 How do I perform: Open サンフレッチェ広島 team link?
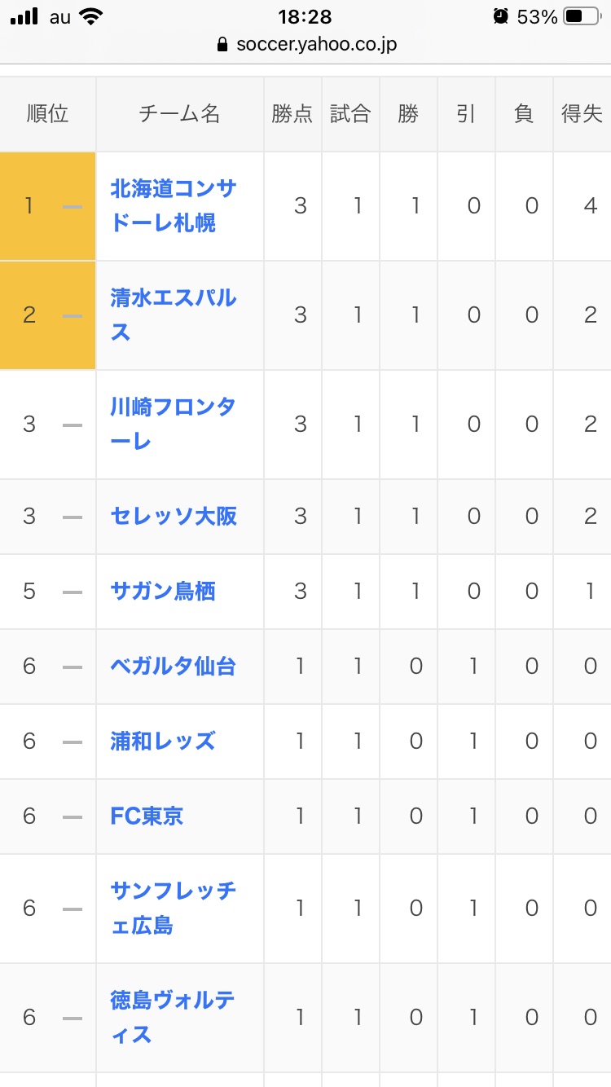coord(174,908)
